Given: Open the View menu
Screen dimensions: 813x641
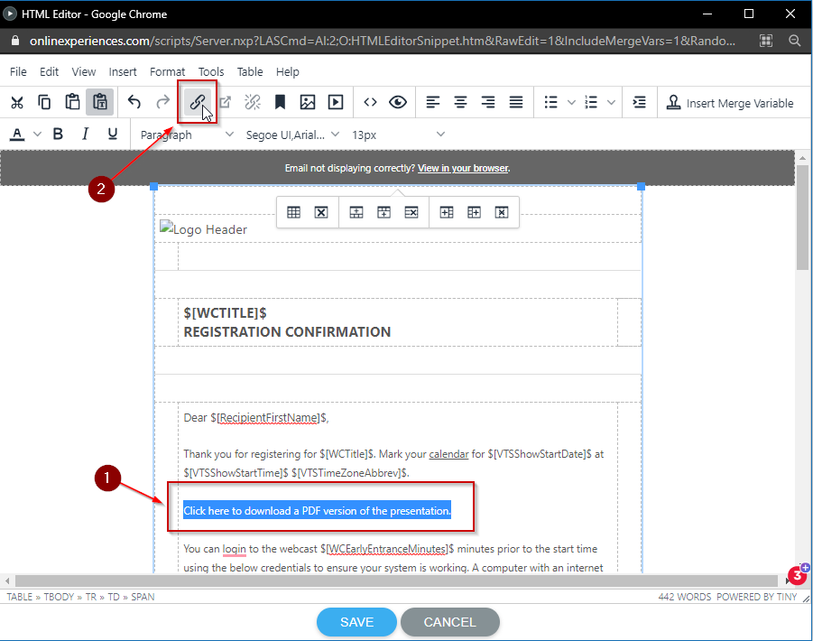Looking at the screenshot, I should click(84, 71).
